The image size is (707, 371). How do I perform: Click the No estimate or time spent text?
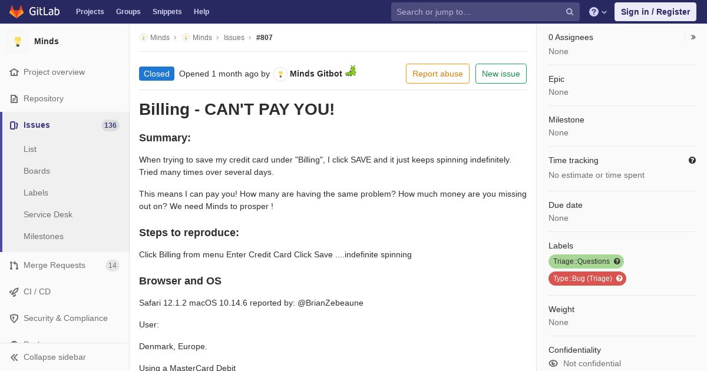(x=596, y=175)
